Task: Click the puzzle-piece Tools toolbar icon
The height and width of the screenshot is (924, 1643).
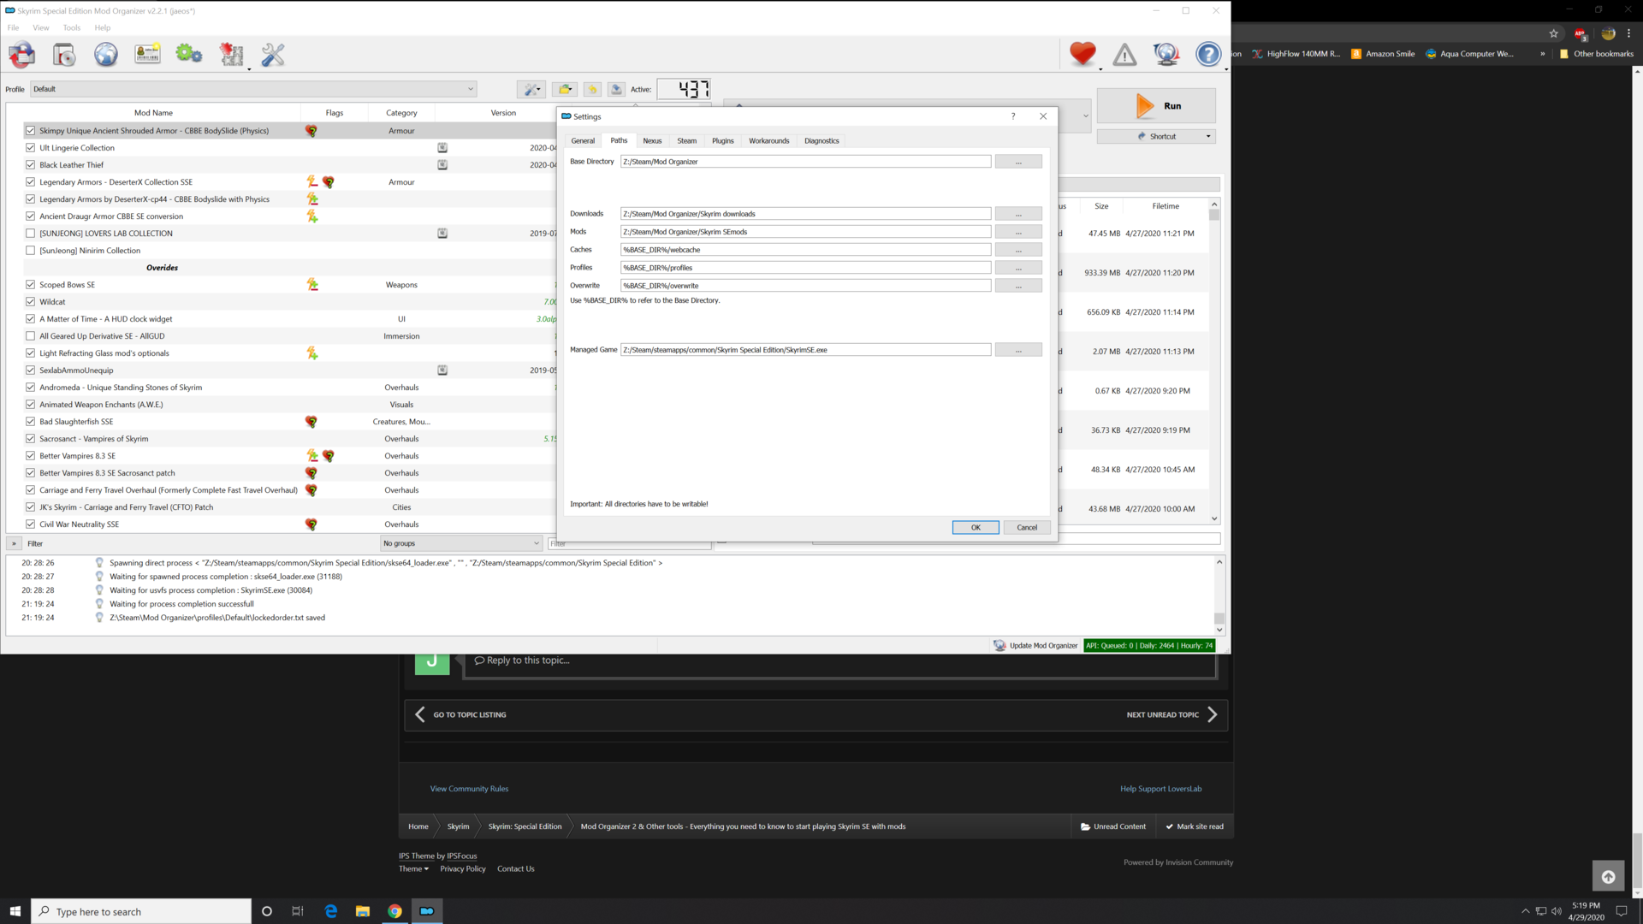Action: click(231, 55)
